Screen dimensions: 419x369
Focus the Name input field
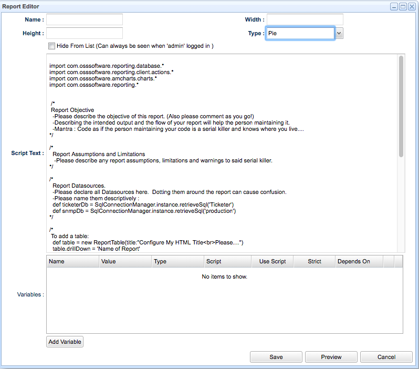tap(85, 19)
